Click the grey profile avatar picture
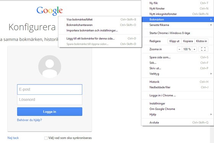Screen dimensions: 214x143 click(x=50, y=67)
